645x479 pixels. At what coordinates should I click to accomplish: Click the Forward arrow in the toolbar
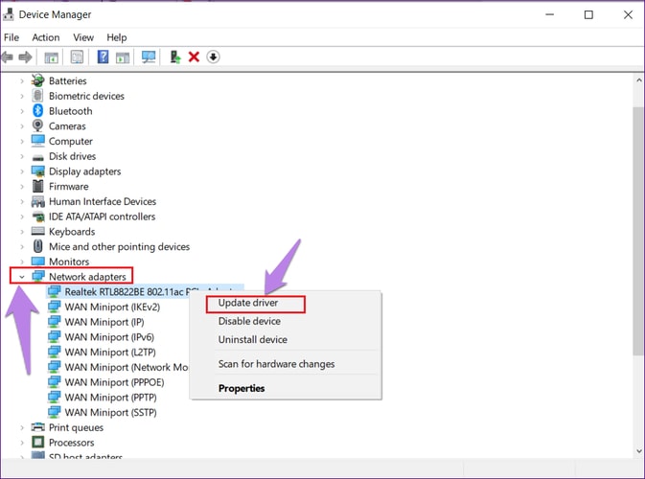tap(26, 57)
